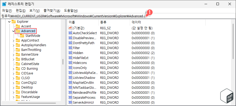236x106 pixels.
Task: Click the IconsOnly DWORD icon
Action: [x=70, y=68]
